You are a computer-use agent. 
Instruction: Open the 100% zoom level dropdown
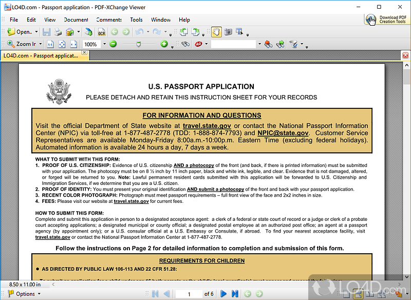pos(104,44)
